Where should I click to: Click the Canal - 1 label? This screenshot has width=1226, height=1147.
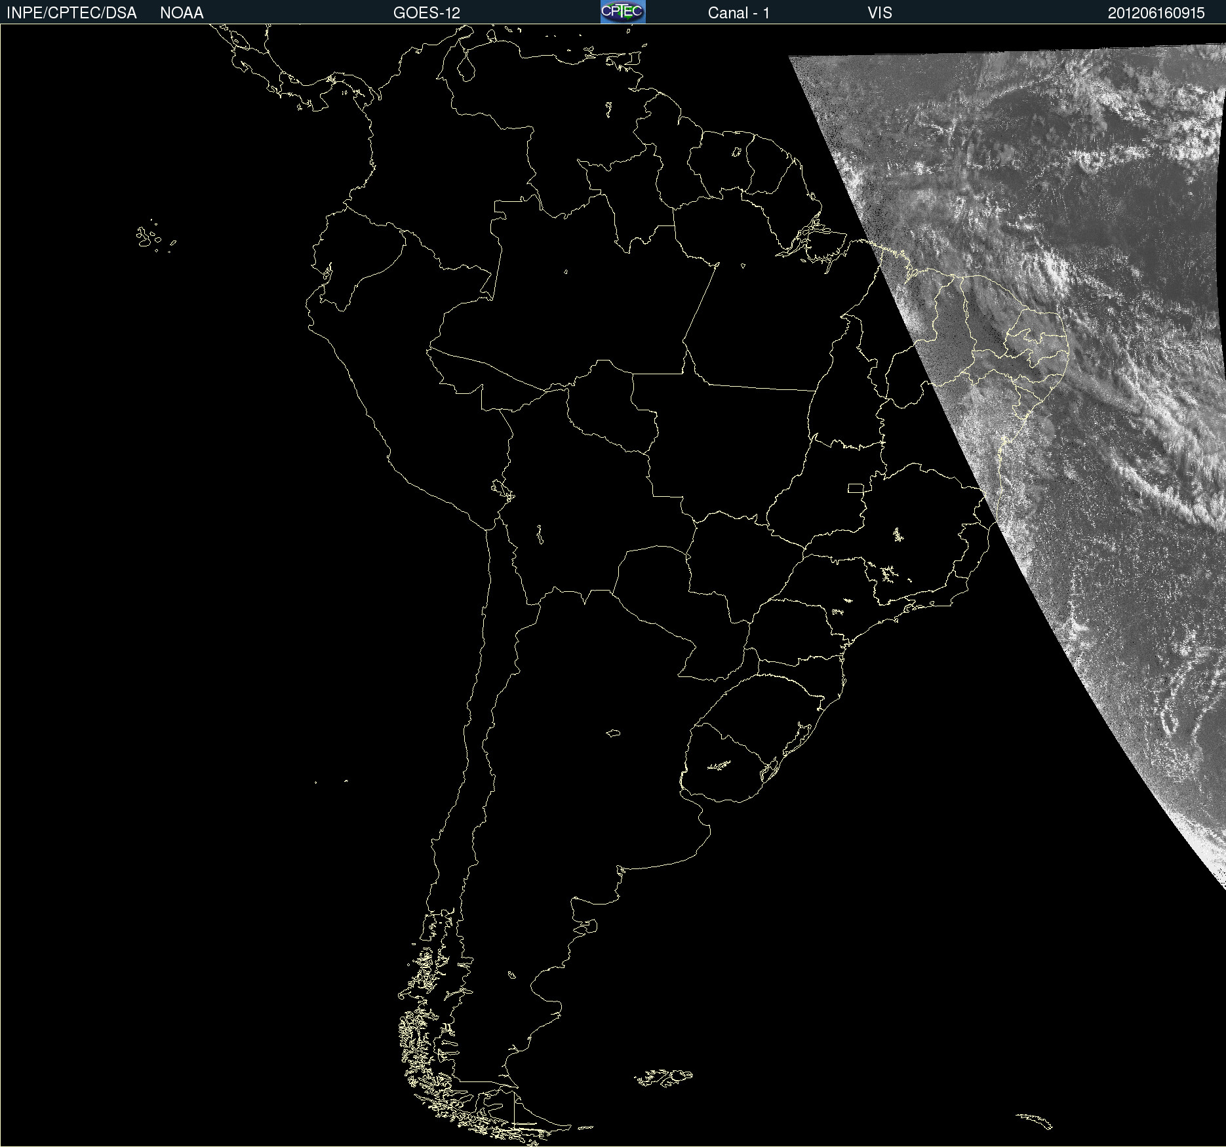coord(739,13)
